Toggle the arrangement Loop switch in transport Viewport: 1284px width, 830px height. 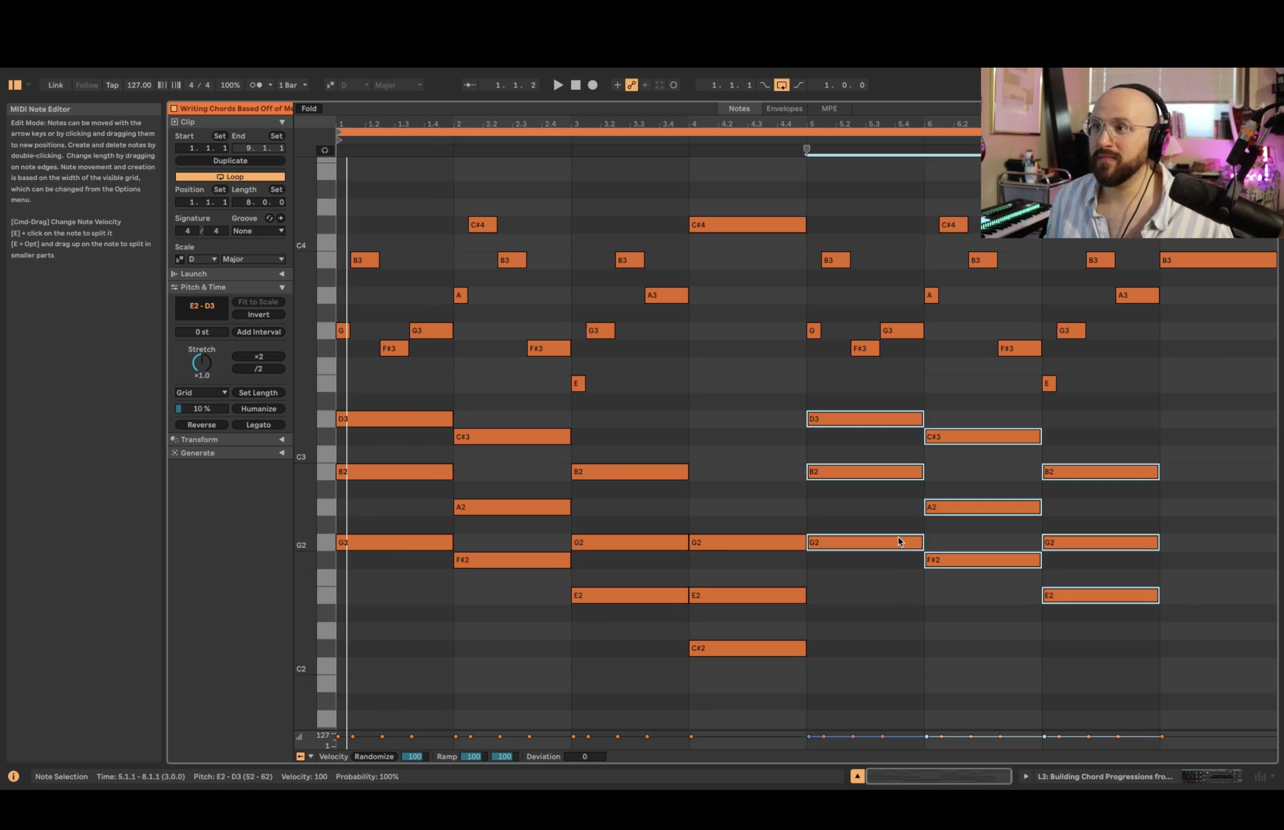tap(781, 85)
